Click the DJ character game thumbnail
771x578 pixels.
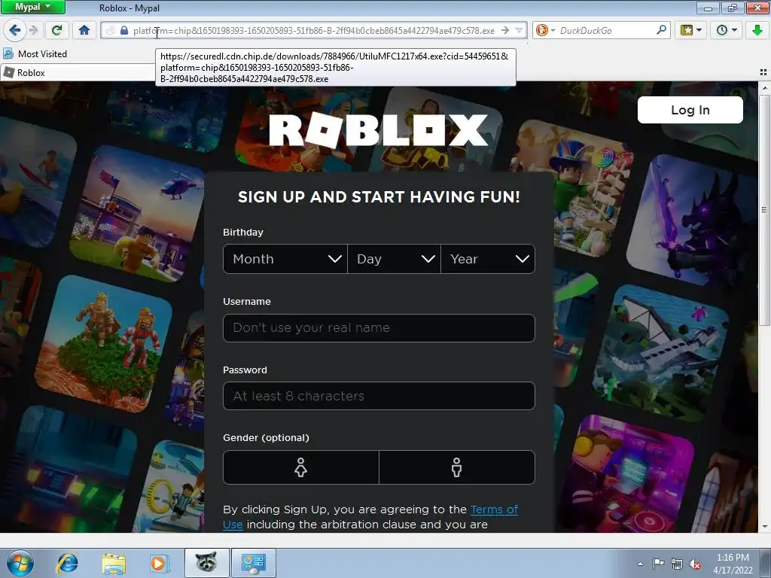[627, 475]
